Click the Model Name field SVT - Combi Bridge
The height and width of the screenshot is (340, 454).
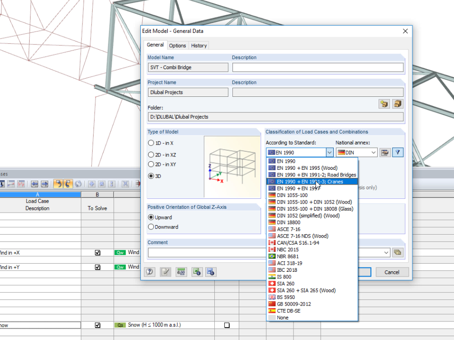click(x=188, y=67)
